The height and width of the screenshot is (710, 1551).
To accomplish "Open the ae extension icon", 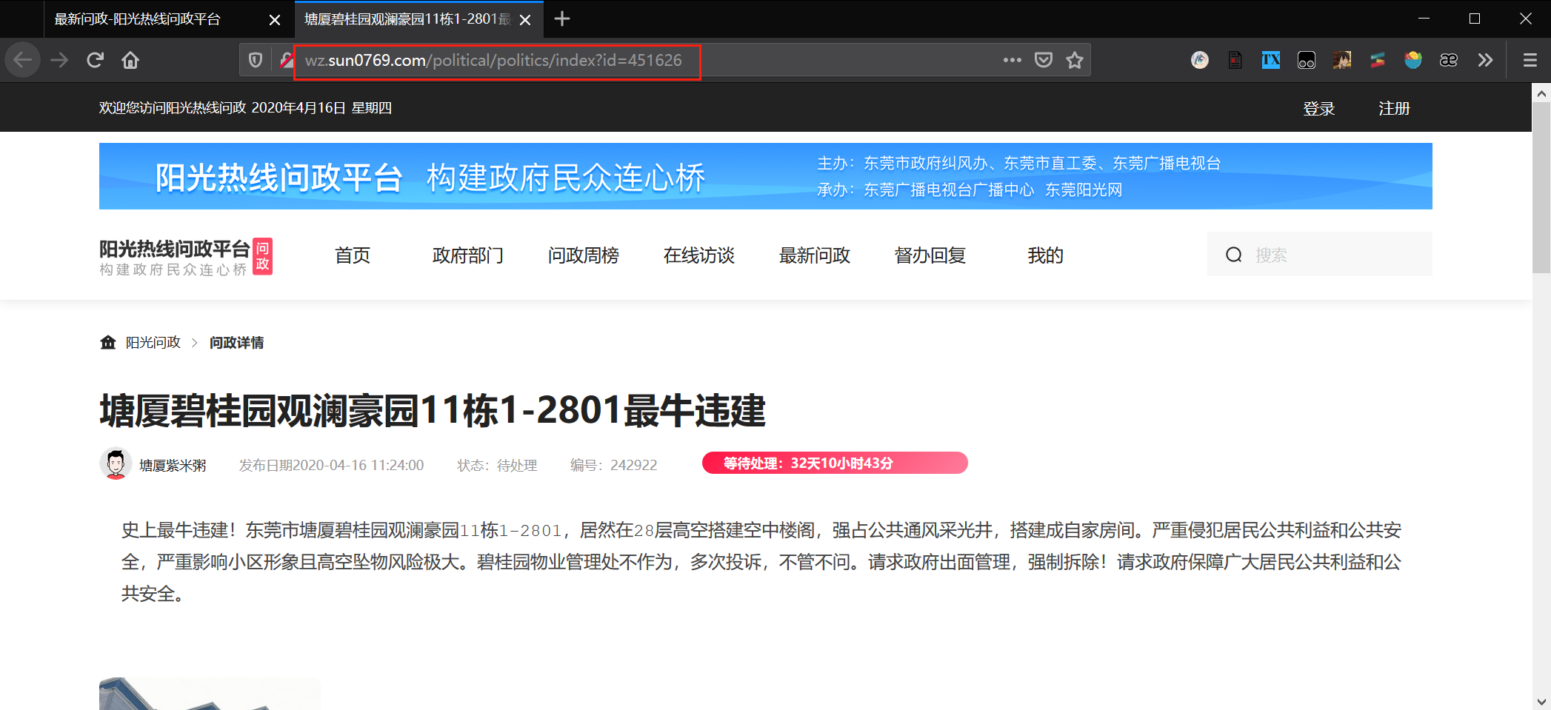I will click(1449, 60).
